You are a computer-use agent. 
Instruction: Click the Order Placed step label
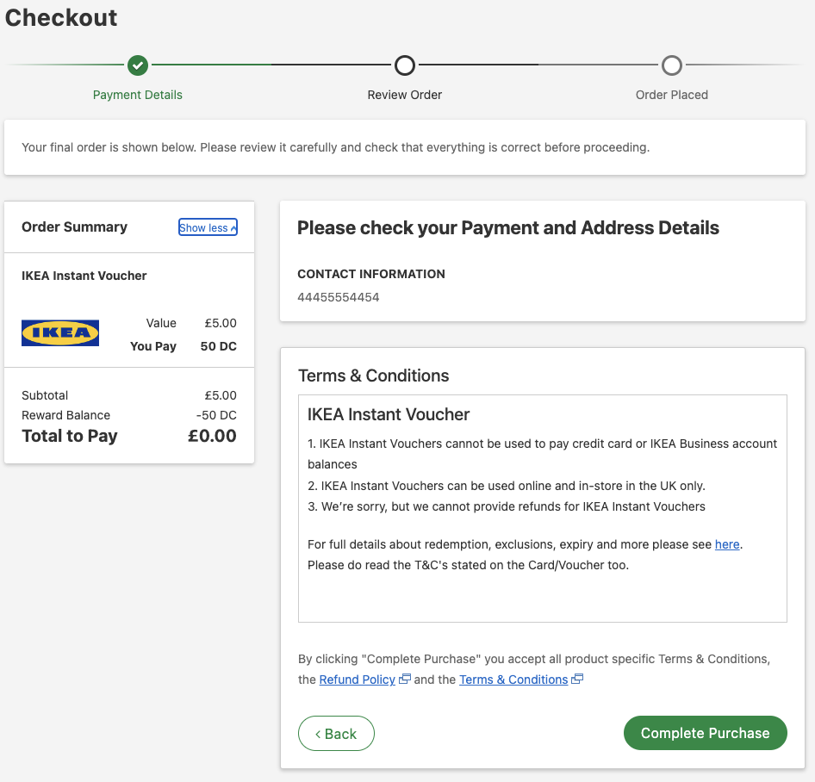pos(671,95)
